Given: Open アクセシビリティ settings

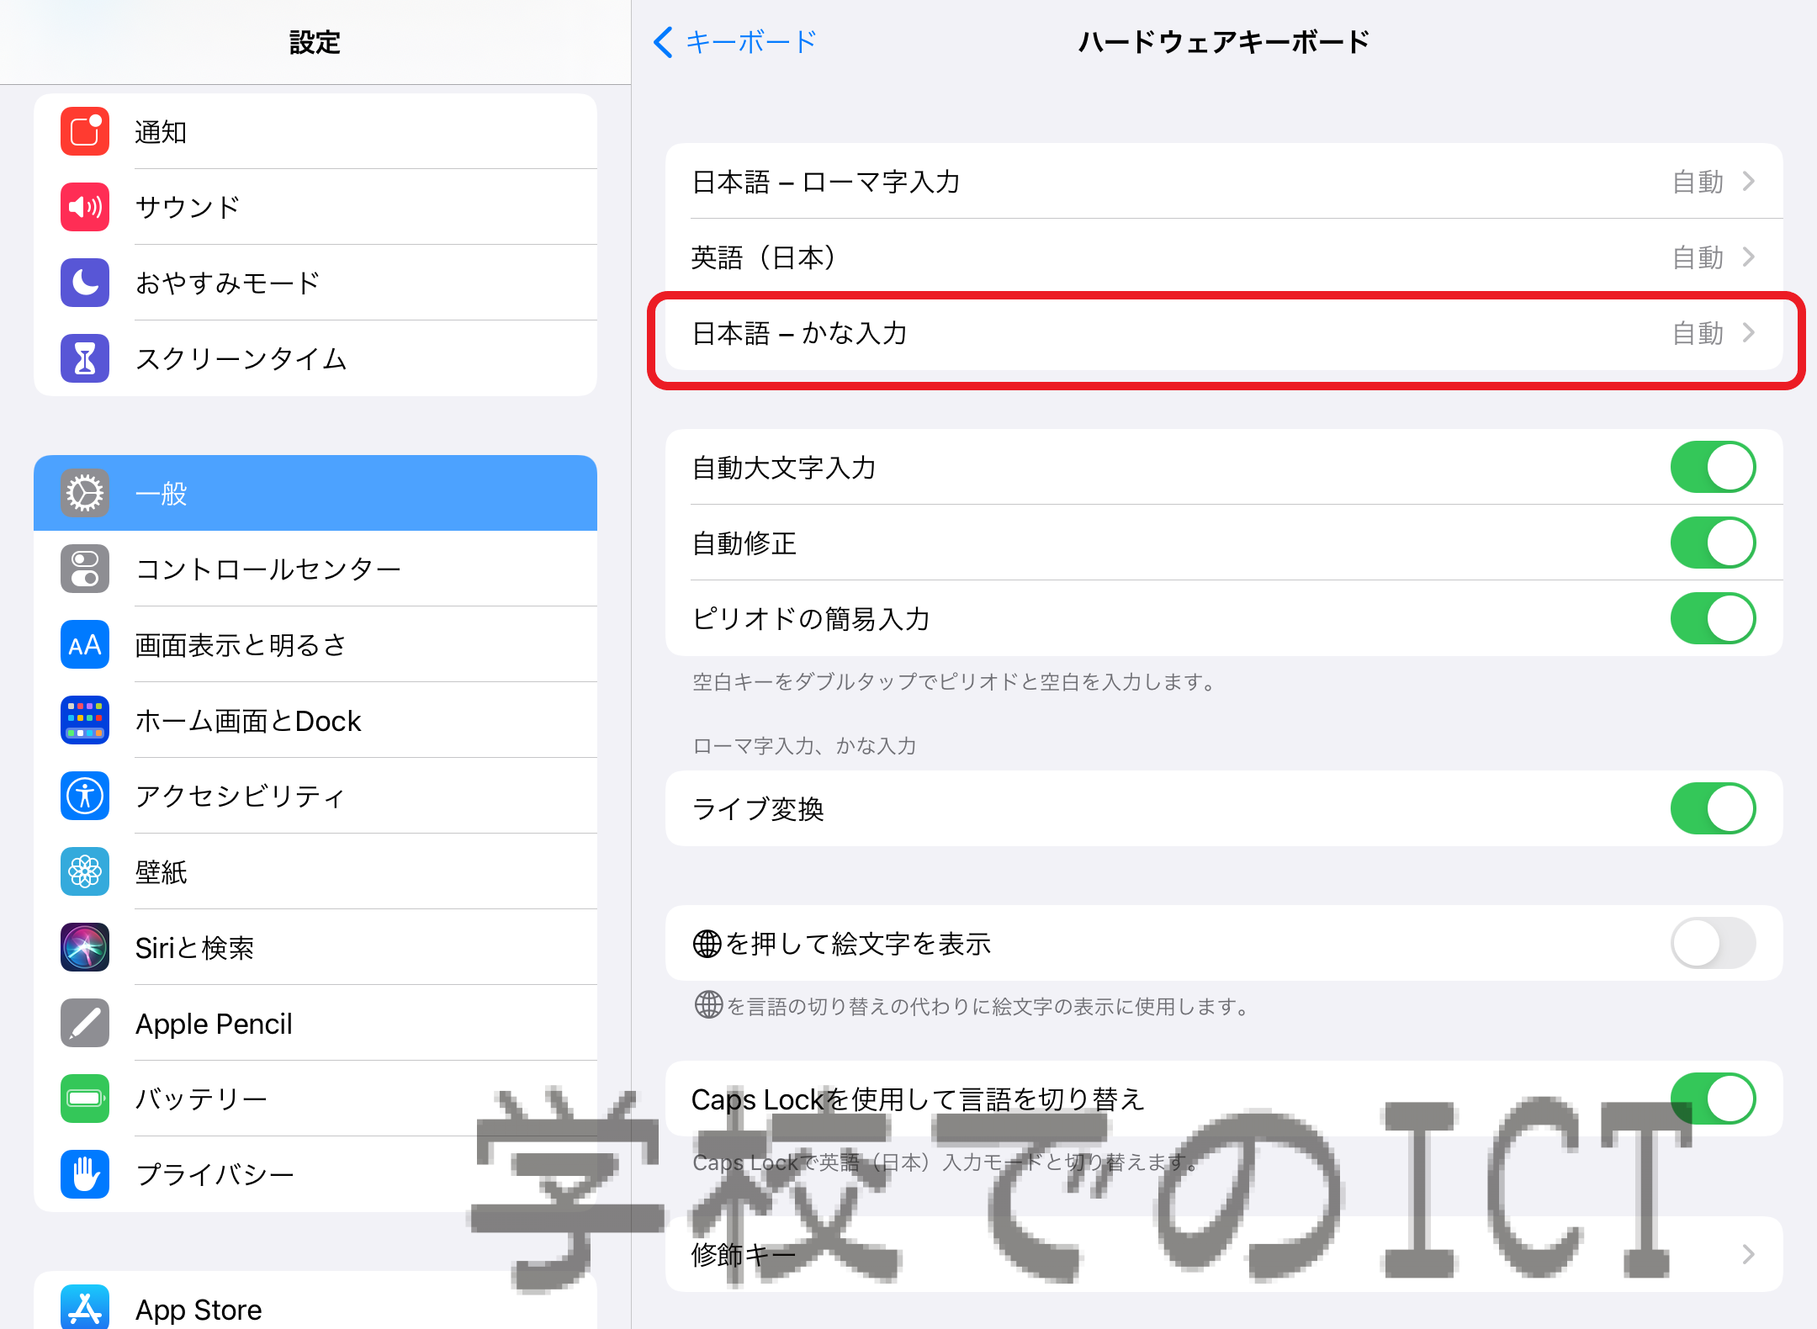Looking at the screenshot, I should click(x=315, y=796).
